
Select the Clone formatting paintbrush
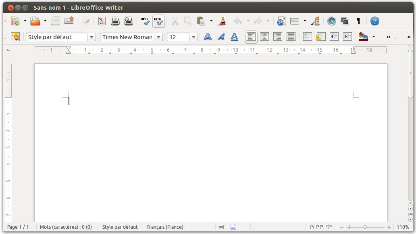pyautogui.click(x=222, y=21)
